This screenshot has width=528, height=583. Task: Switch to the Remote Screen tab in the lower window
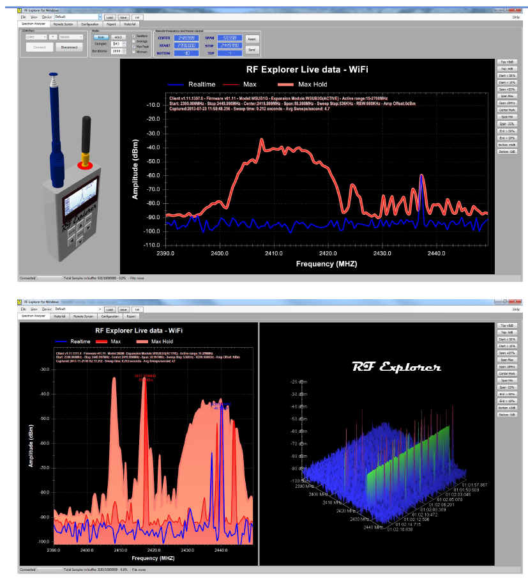coord(83,316)
